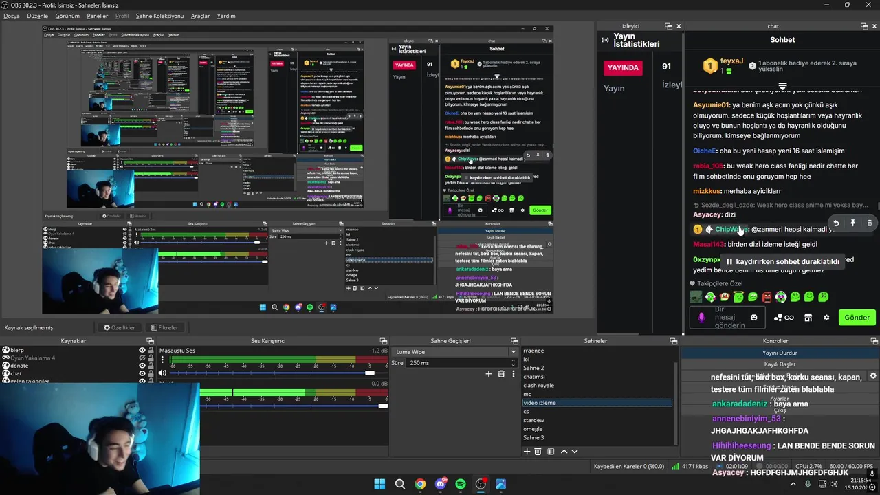
Task: Click the Filtreler button
Action: [164, 327]
